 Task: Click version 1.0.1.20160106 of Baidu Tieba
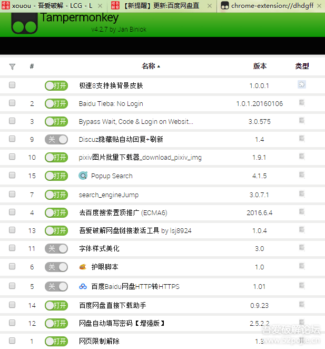tap(259, 104)
